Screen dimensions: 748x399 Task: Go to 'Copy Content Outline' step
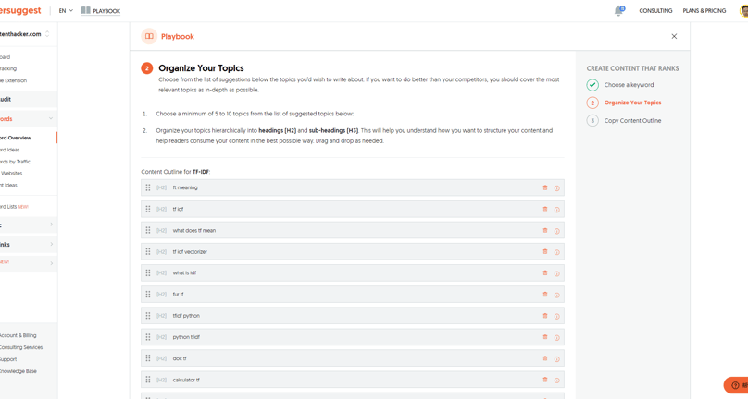pos(632,120)
